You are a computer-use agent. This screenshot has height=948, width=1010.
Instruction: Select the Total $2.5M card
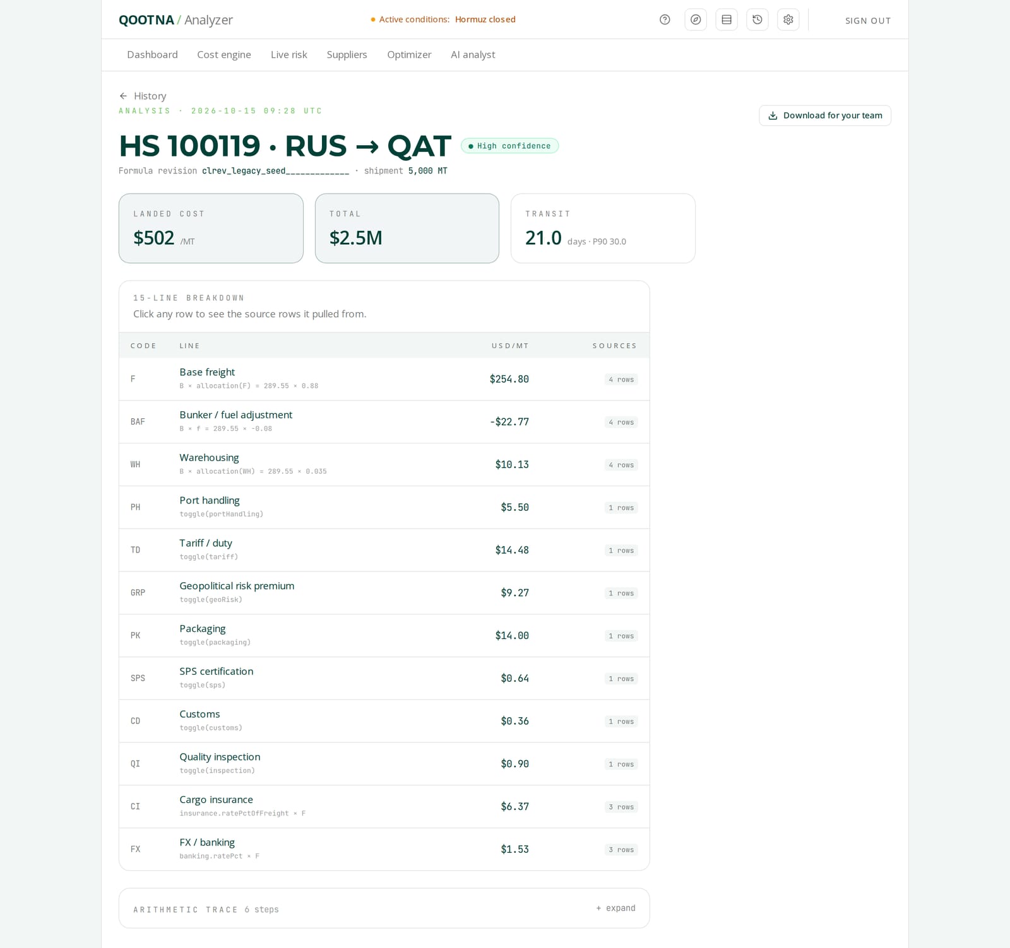tap(407, 228)
